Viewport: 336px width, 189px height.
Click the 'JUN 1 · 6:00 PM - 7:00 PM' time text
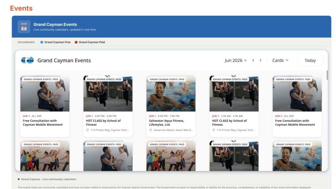[x=164, y=116]
